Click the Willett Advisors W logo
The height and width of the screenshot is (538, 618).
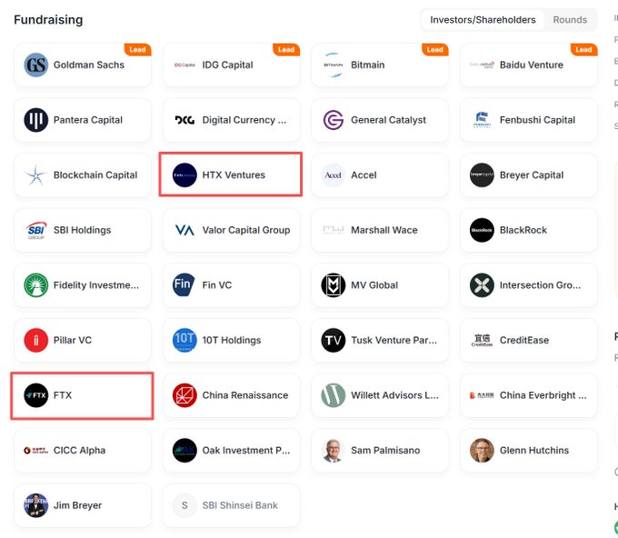point(333,395)
